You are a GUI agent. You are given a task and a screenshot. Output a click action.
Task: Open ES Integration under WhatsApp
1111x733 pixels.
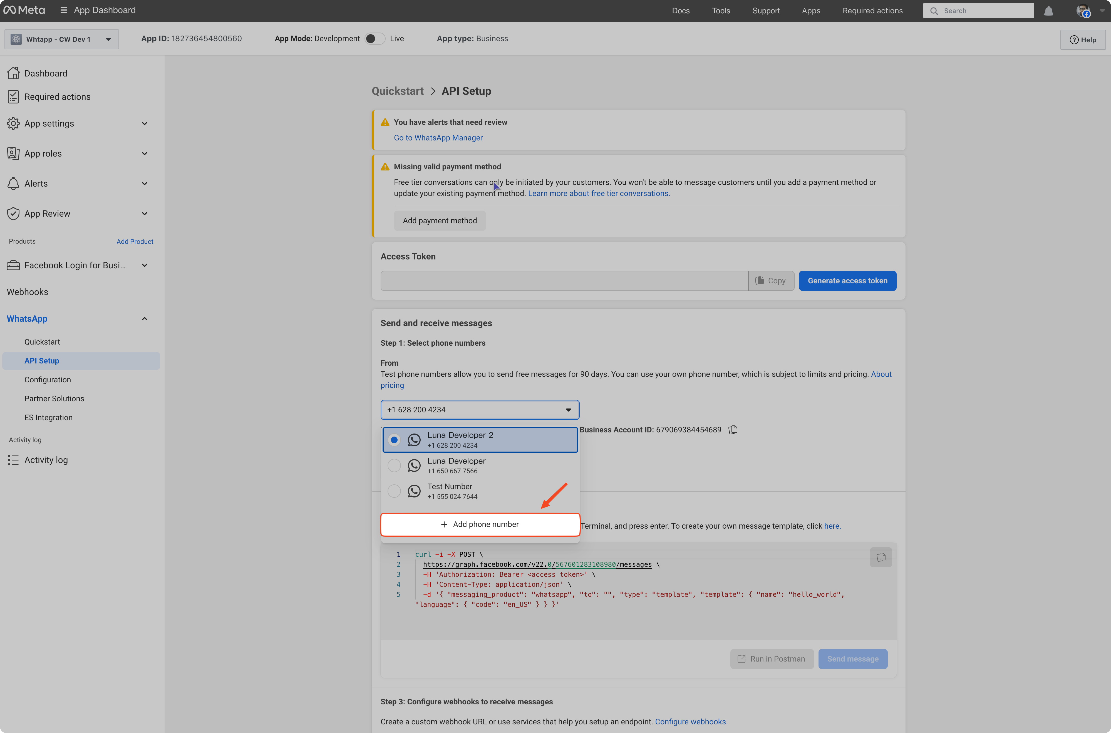point(48,417)
